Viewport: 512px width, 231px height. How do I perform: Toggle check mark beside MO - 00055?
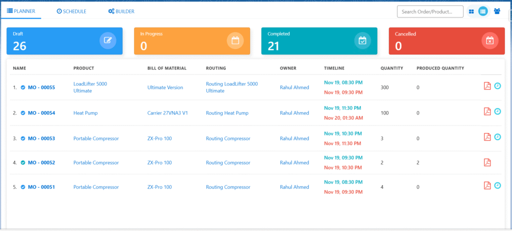[23, 87]
